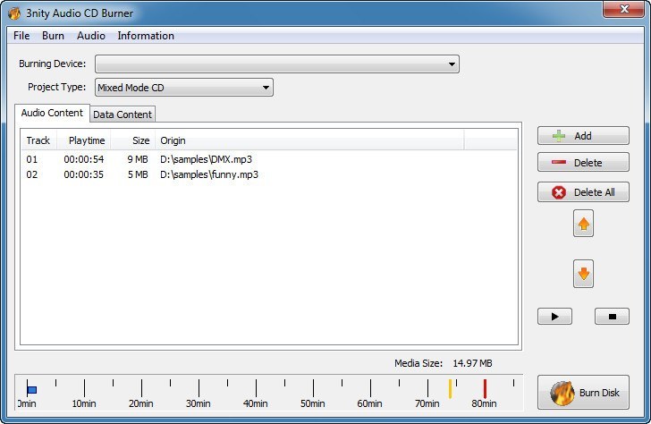Start burning with Burn Disk button
Viewport: 651px width, 424px height.
pyautogui.click(x=583, y=393)
